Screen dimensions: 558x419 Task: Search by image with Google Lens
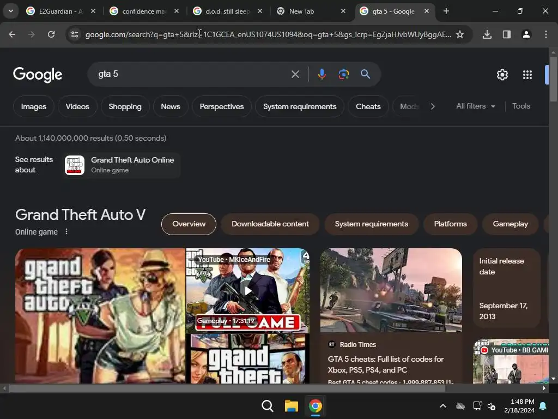click(343, 74)
